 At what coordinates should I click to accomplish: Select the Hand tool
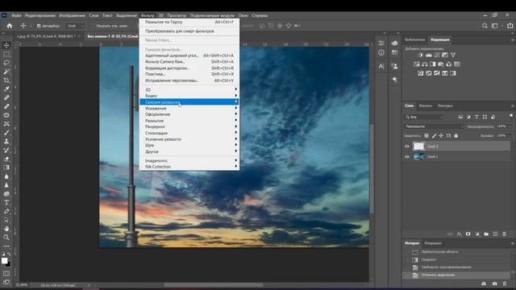(6, 229)
